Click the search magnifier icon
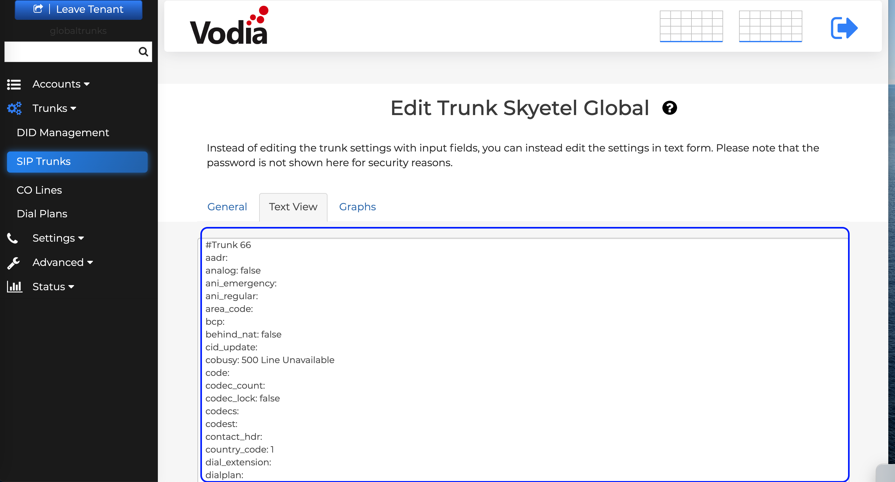 point(143,52)
